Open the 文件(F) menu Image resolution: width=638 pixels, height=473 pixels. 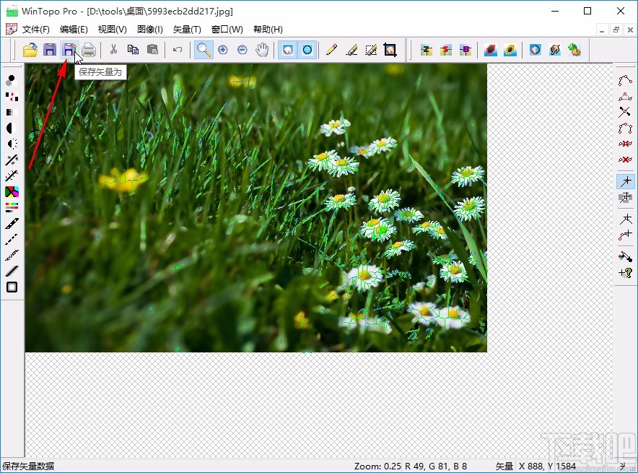coord(36,30)
